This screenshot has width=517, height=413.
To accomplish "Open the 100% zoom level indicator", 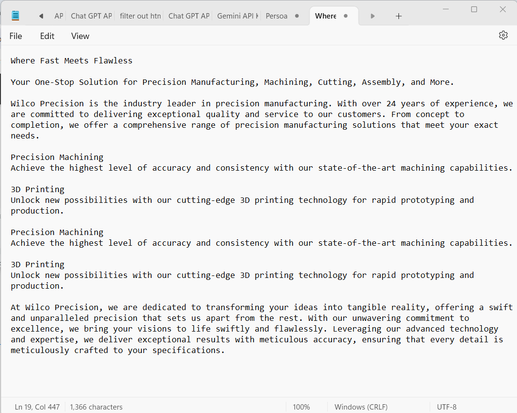I will (x=301, y=407).
